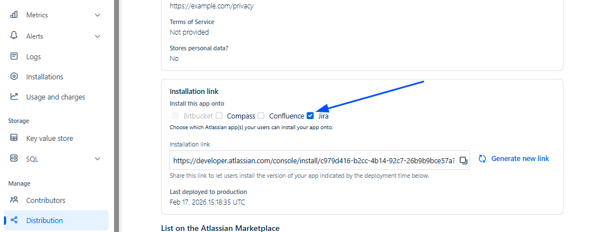Viewport: 606px width, 232px height.
Task: Click the Manage sidebar section label
Action: (20, 183)
